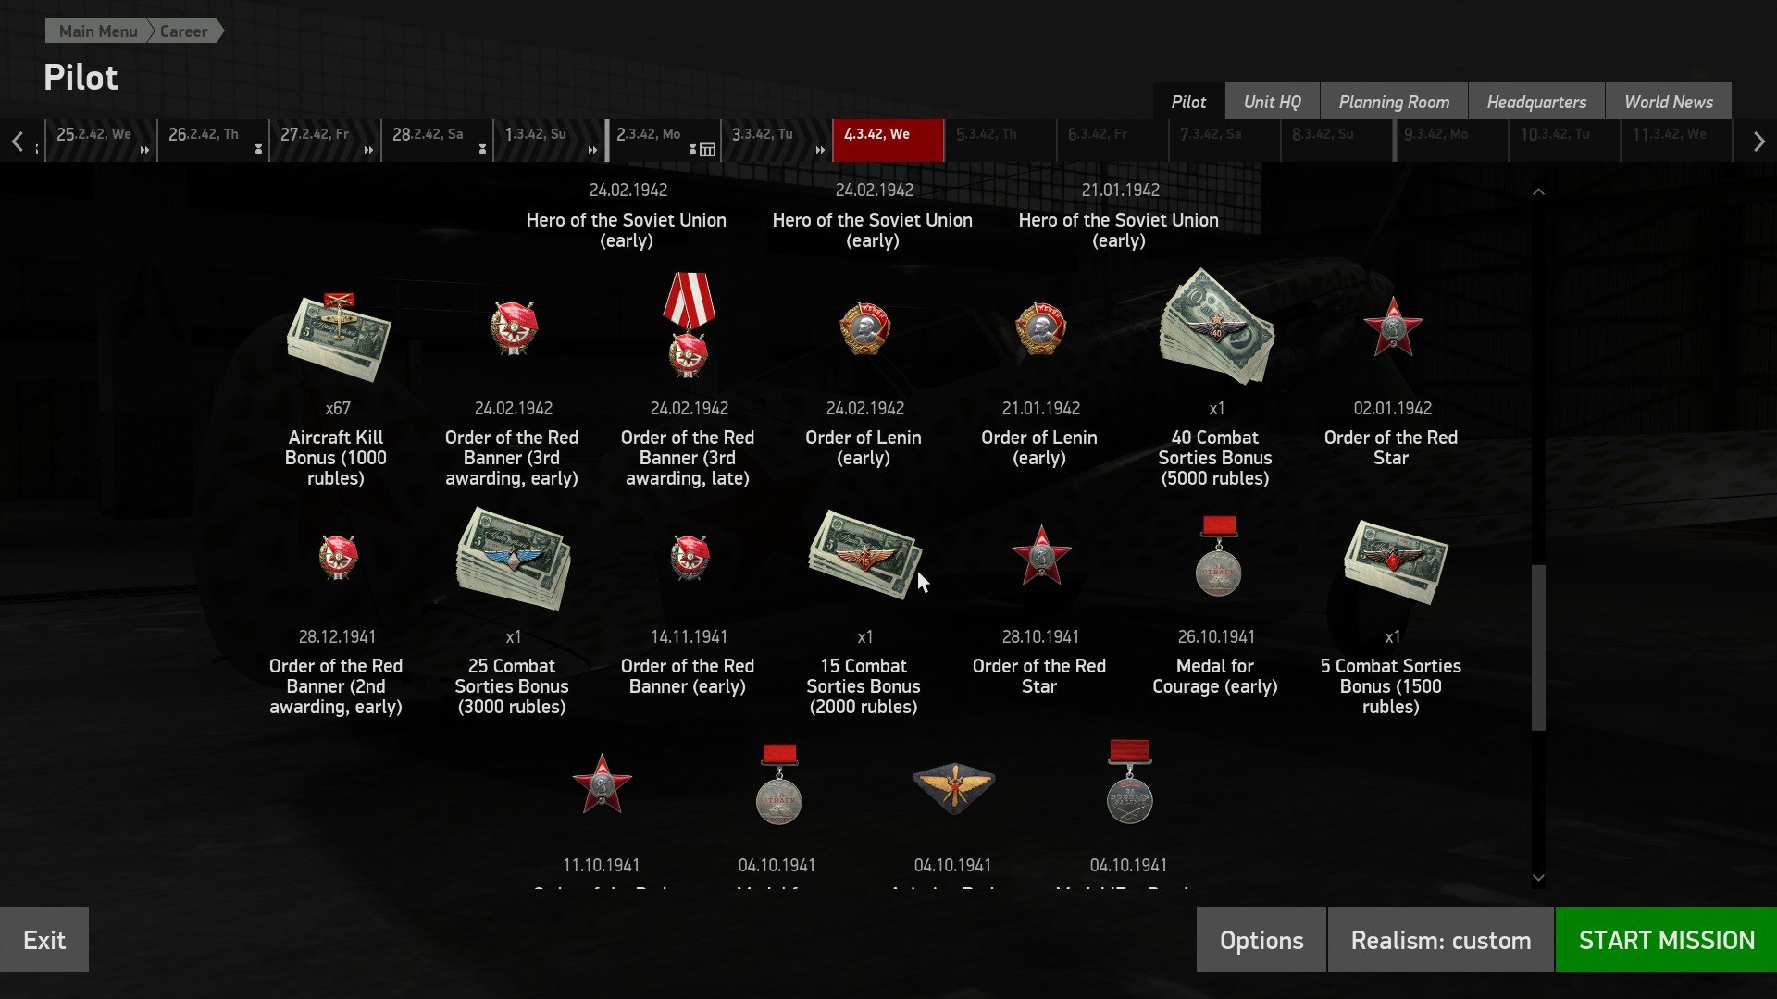Open the World News tab
This screenshot has width=1777, height=999.
click(x=1669, y=102)
